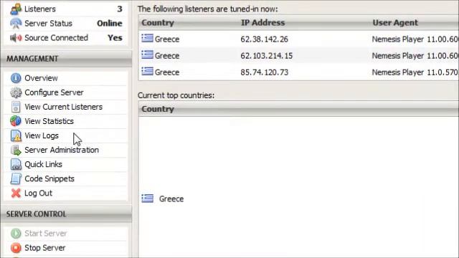Open View Logs
This screenshot has height=258, width=459.
(42, 135)
